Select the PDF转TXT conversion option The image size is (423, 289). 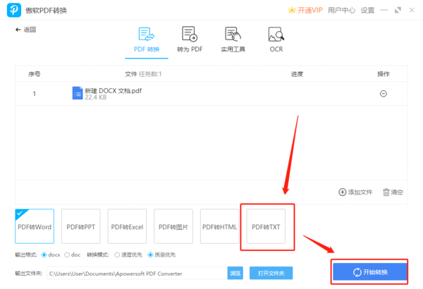click(x=266, y=227)
